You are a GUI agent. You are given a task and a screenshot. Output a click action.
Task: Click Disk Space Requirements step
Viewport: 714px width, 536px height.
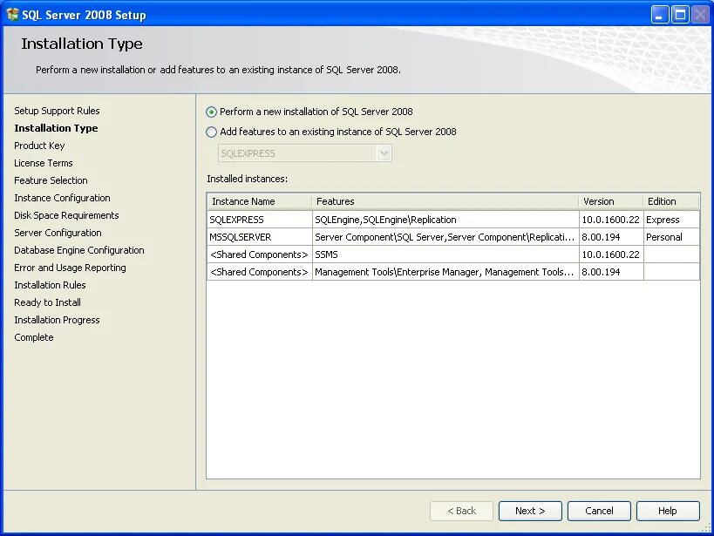coord(66,215)
